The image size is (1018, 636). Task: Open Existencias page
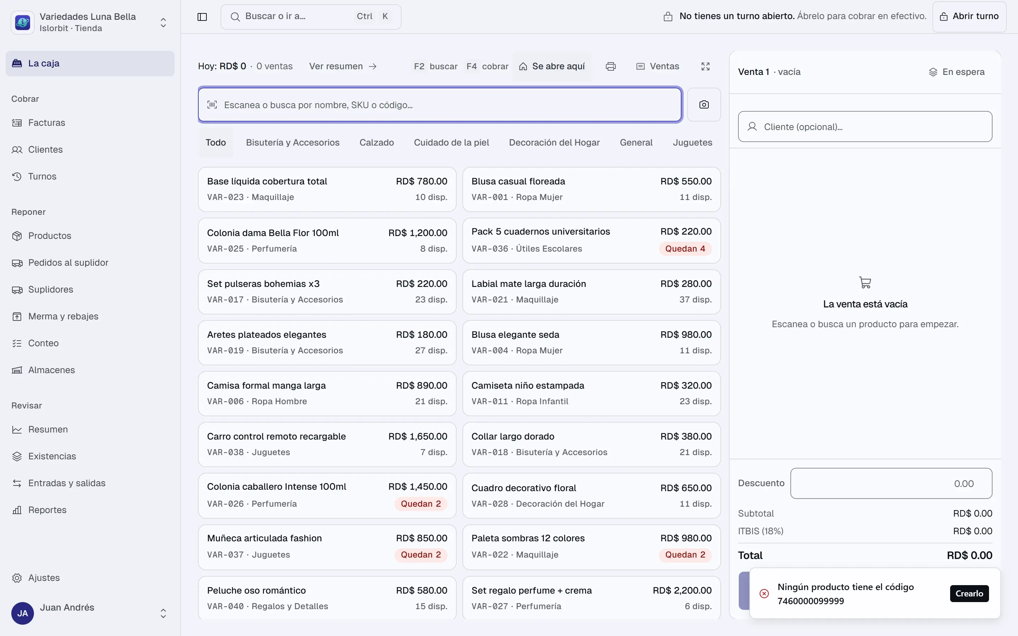coord(90,457)
